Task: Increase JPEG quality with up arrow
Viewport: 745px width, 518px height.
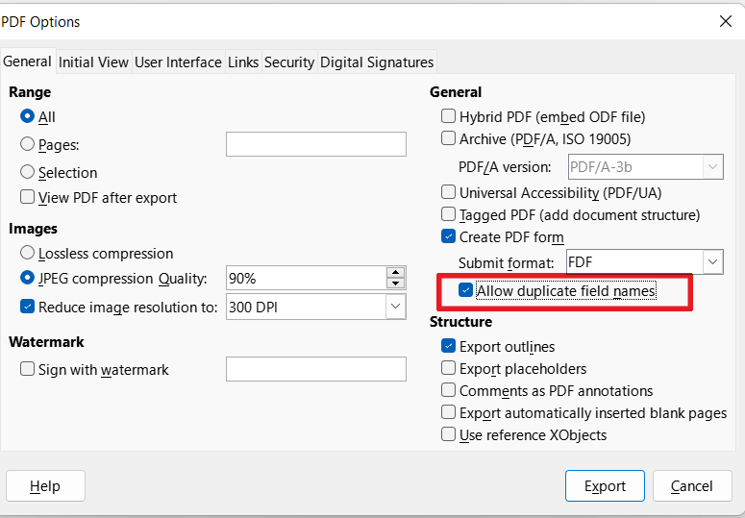Action: [395, 272]
